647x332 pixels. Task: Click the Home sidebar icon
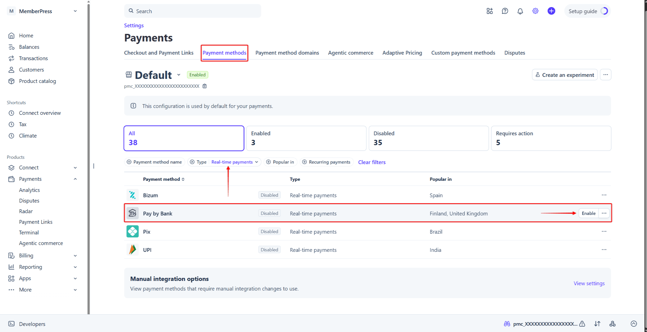pyautogui.click(x=11, y=36)
